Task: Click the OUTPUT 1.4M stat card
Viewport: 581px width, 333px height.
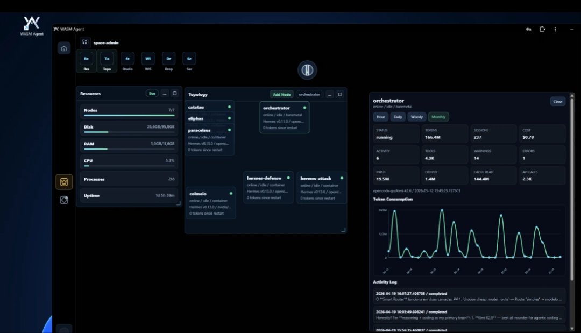Action: coord(445,175)
